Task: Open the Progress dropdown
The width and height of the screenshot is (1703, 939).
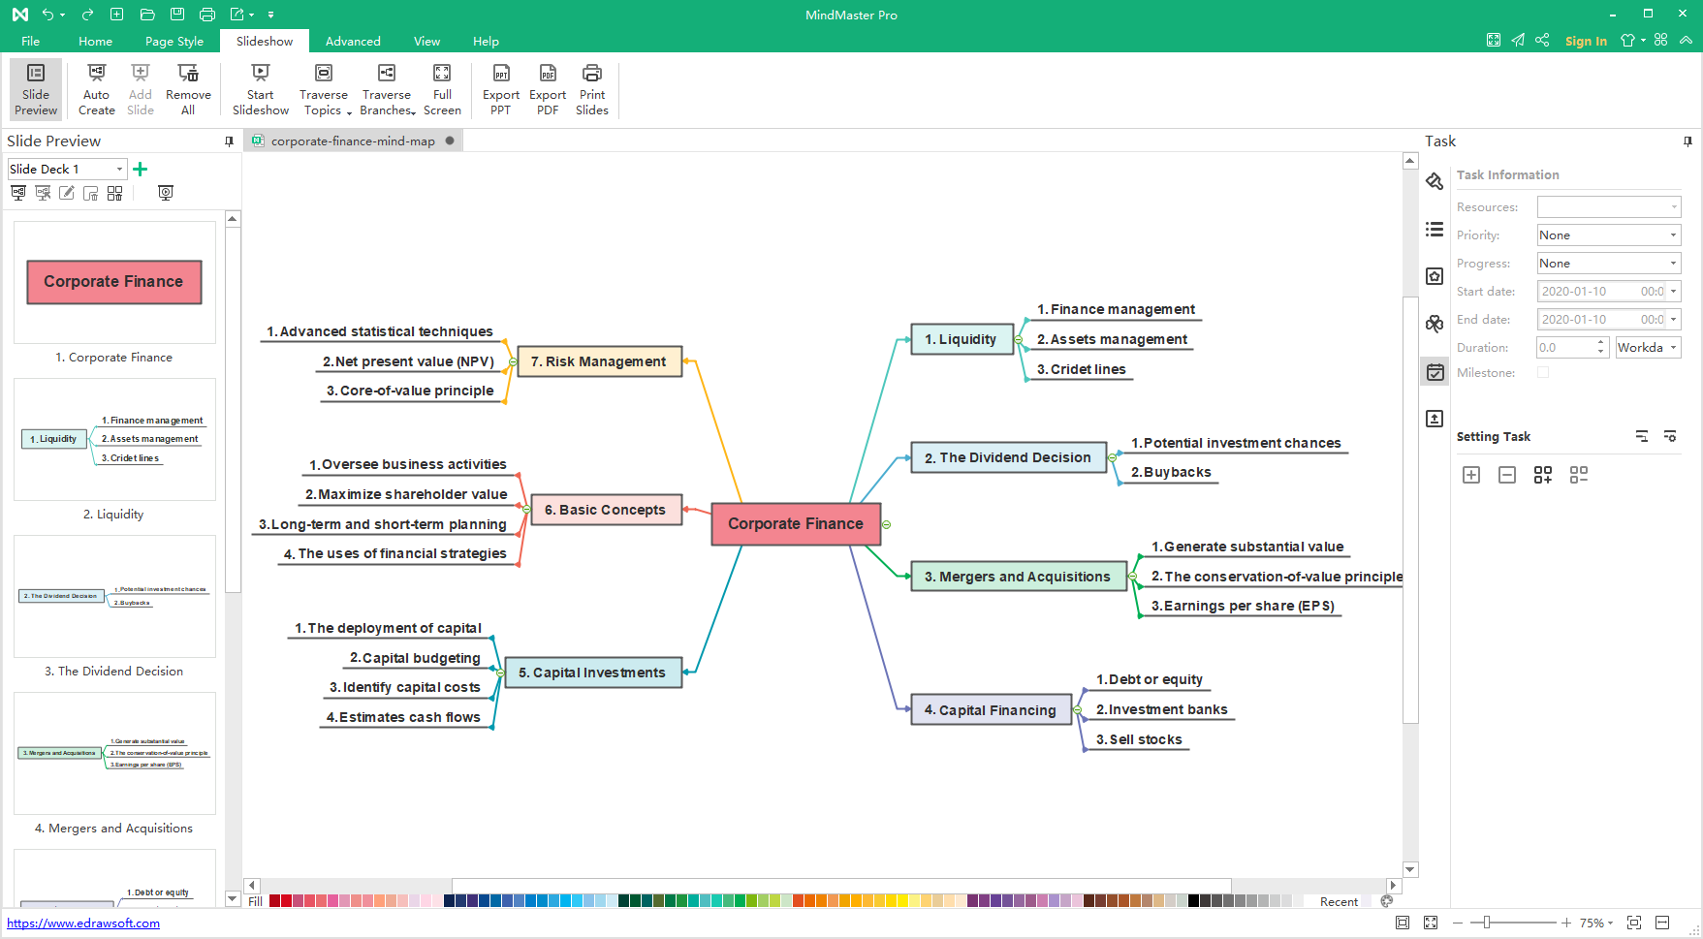Action: click(x=1608, y=264)
